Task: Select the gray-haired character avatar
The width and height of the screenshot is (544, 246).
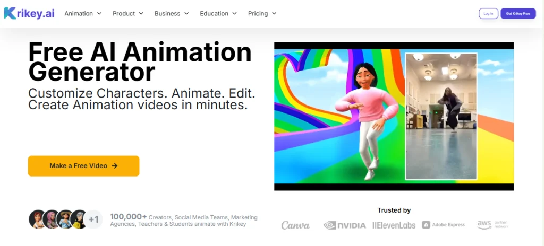Action: [79, 219]
